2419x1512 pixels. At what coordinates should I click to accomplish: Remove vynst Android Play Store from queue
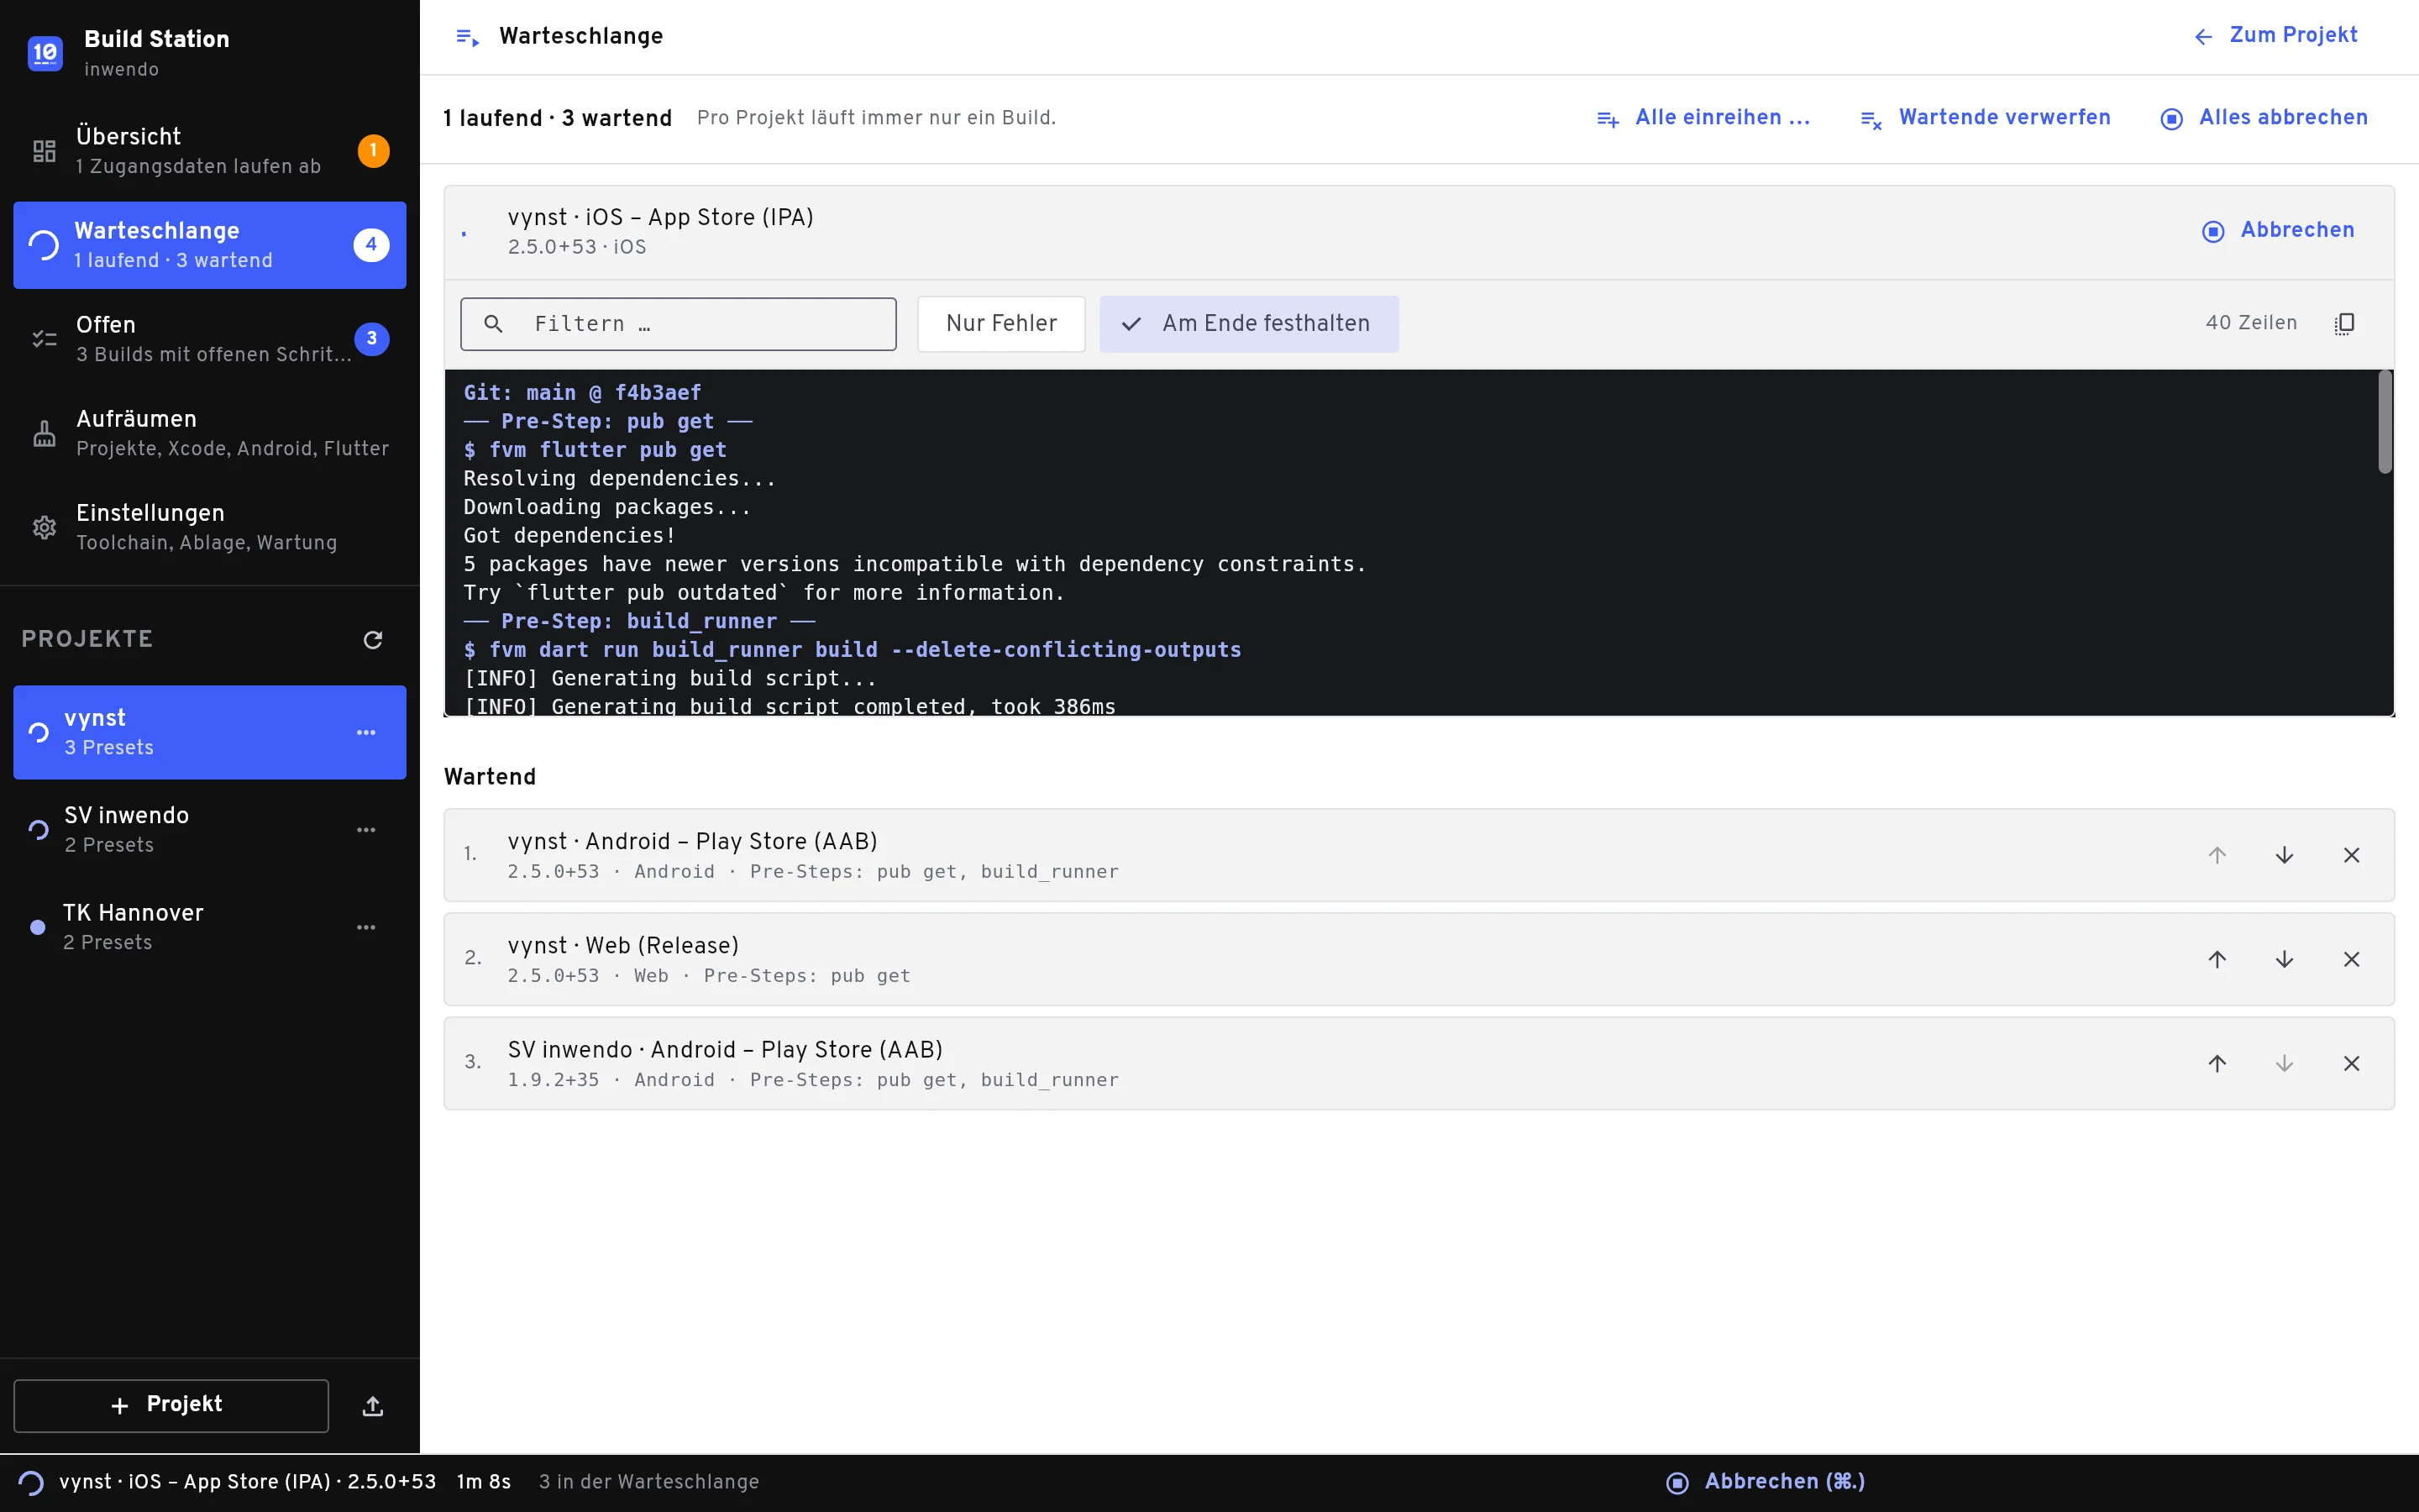(x=2351, y=855)
